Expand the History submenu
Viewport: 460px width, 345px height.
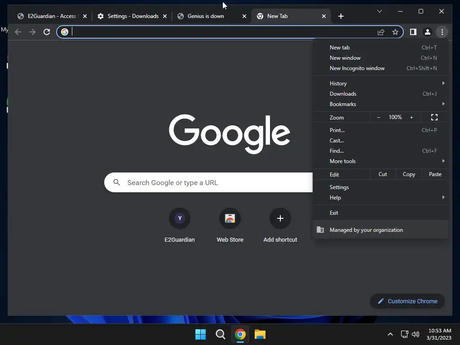click(x=380, y=83)
